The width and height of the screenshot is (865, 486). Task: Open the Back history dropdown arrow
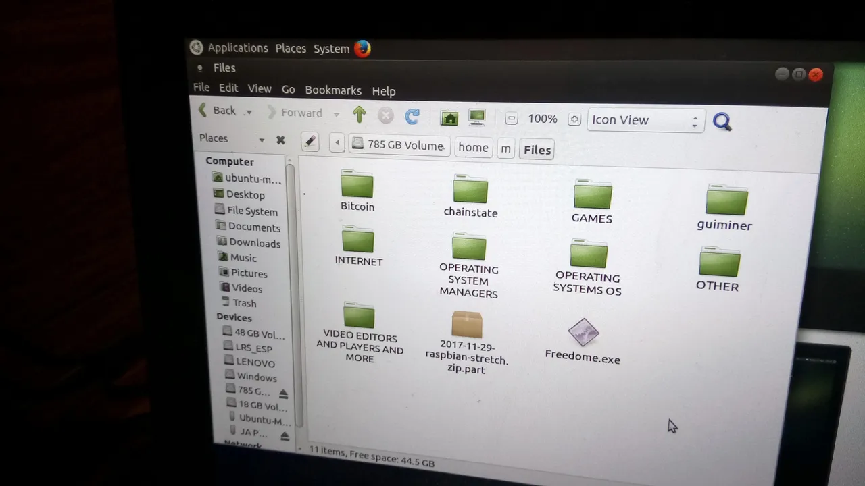tap(249, 112)
